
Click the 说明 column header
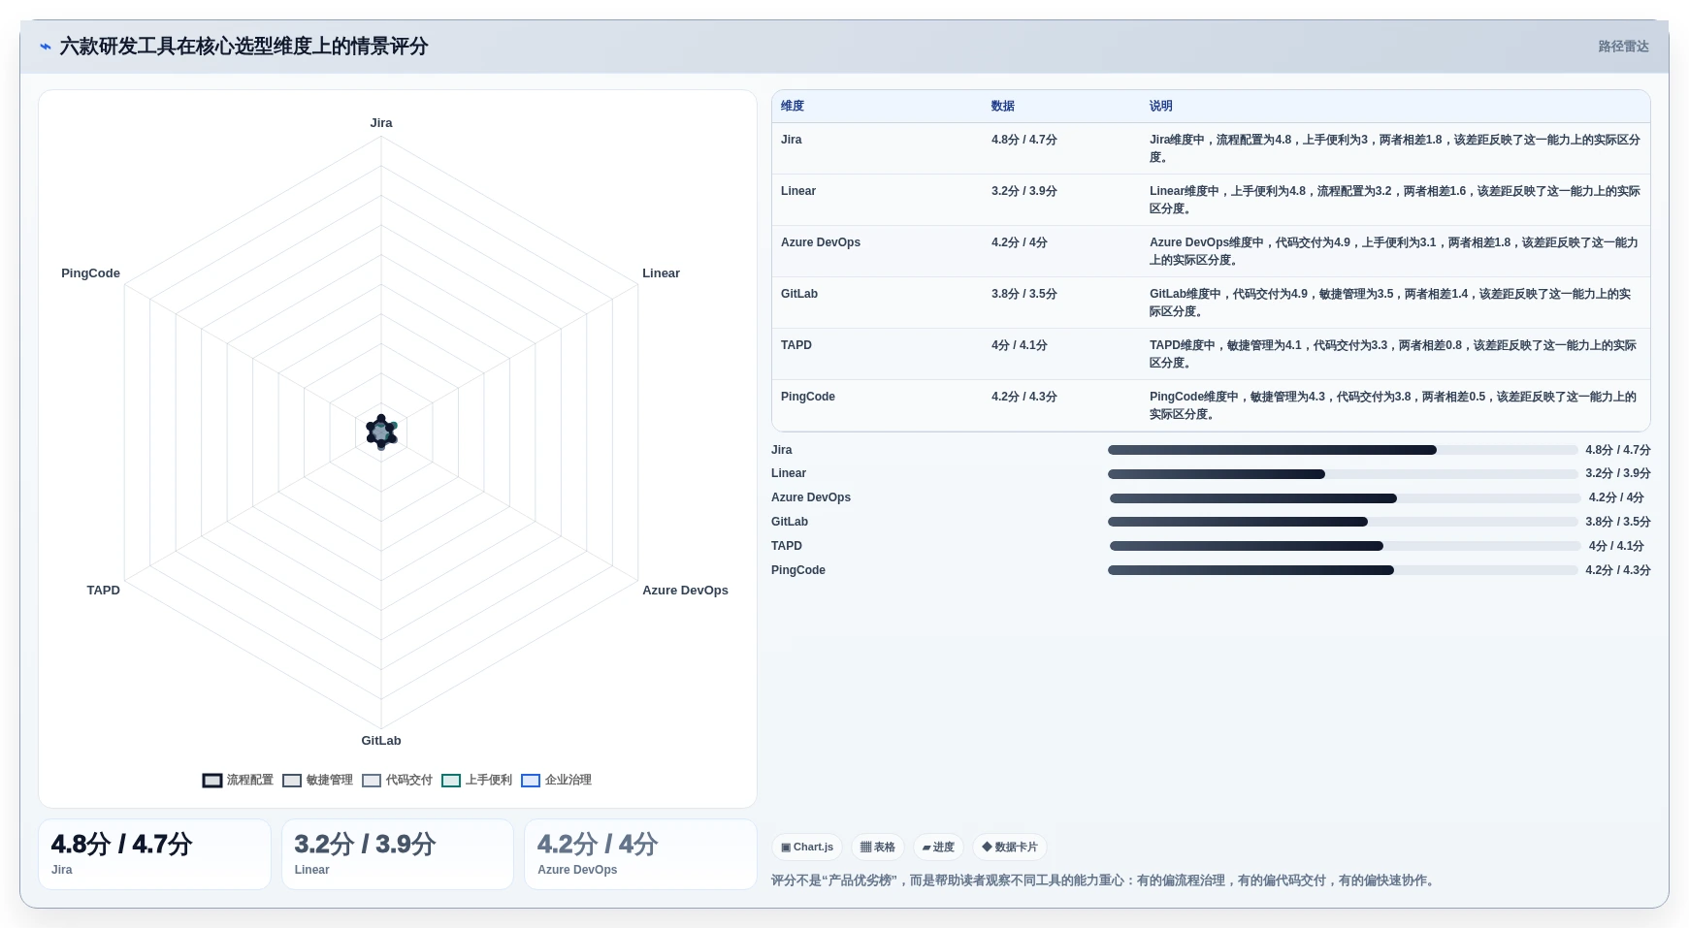1161,106
